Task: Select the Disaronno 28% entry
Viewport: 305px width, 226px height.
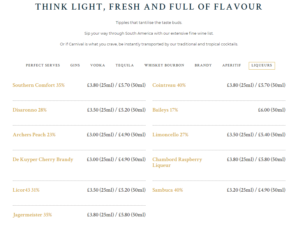Action: point(29,110)
